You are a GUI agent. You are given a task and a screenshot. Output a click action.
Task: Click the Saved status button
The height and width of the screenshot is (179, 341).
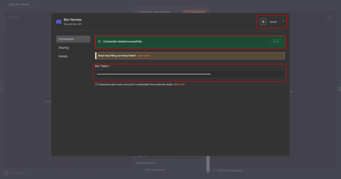pos(273,22)
